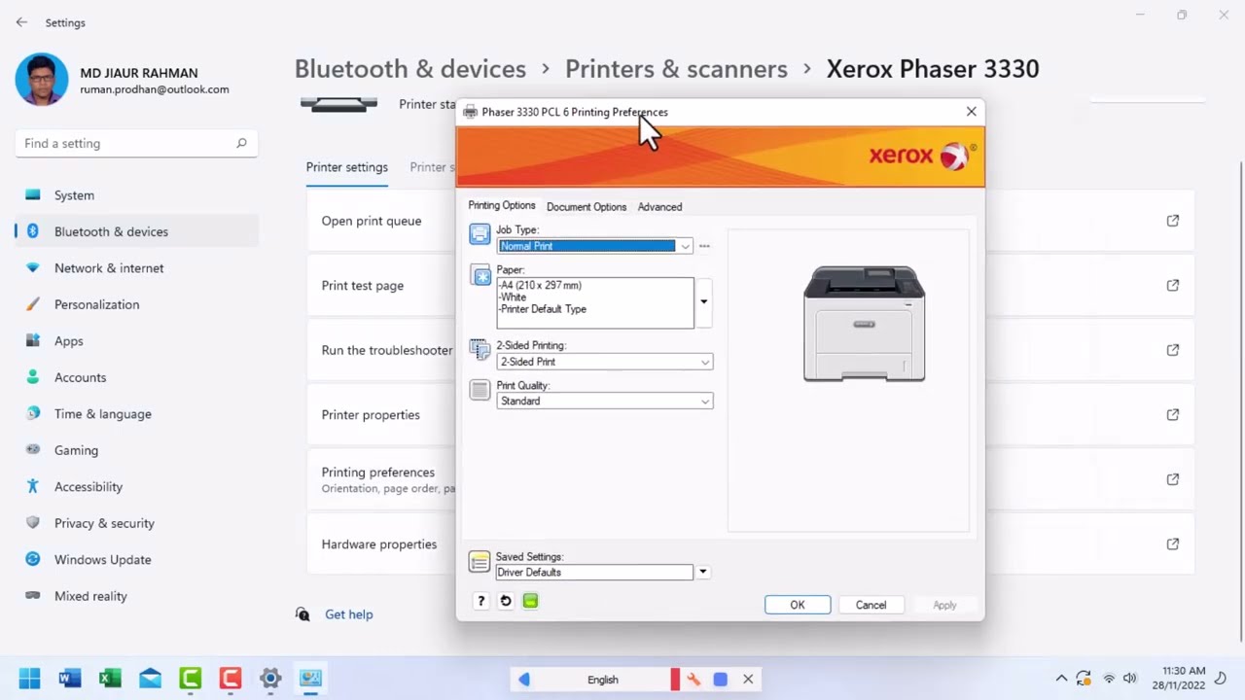Click the Printers & scanners breadcrumb
The height and width of the screenshot is (700, 1245).
click(676, 69)
